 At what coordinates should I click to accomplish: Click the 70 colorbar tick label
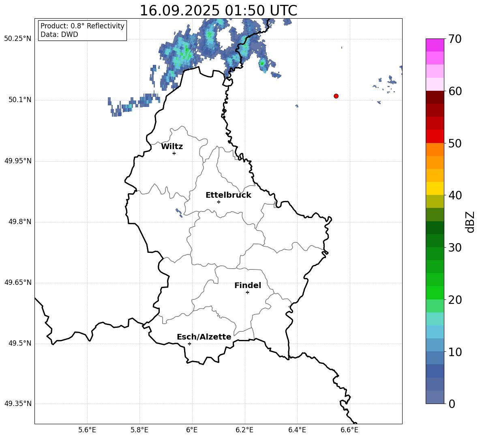[x=455, y=39]
